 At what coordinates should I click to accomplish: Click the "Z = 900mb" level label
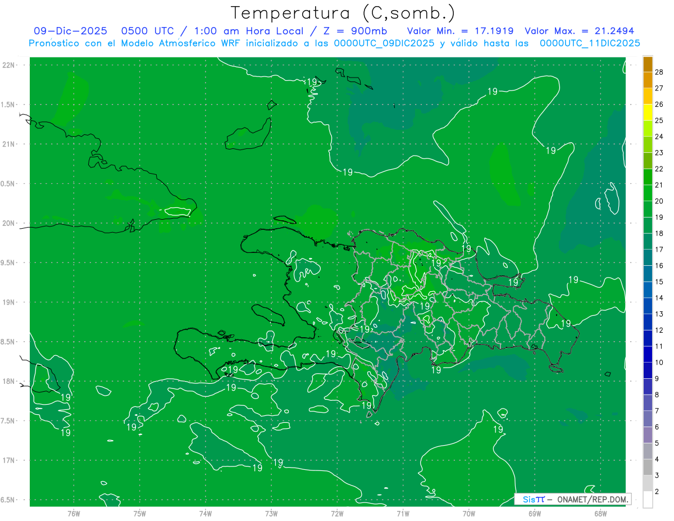[355, 31]
